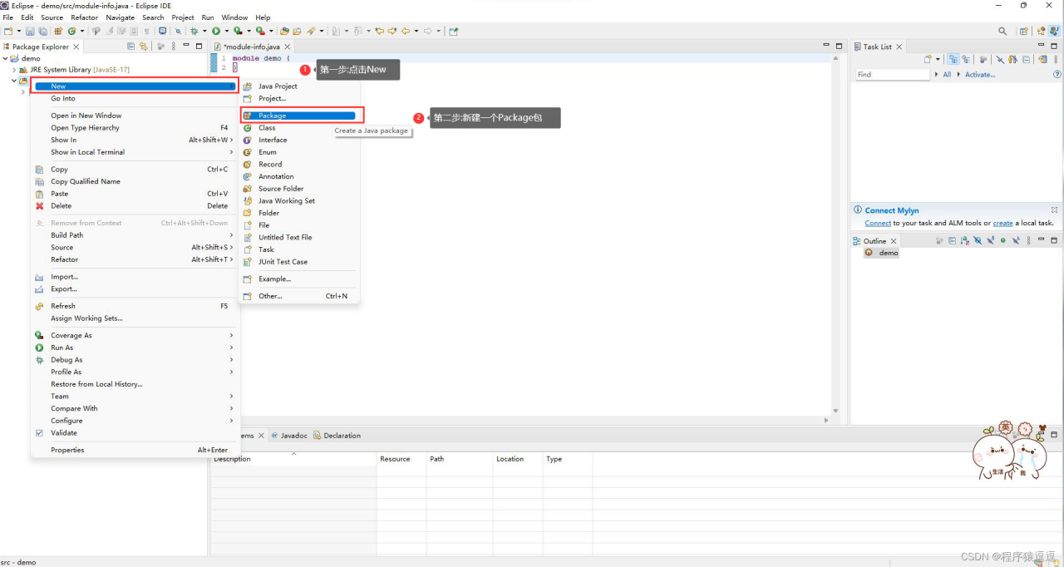Screen dimensions: 1064x567
Task: Open the Search magnifier icon at top right
Action: (x=1002, y=31)
